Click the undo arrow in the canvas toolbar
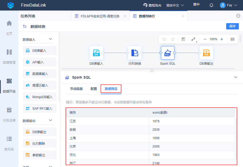The width and height of the screenshot is (243, 167). click(x=164, y=39)
